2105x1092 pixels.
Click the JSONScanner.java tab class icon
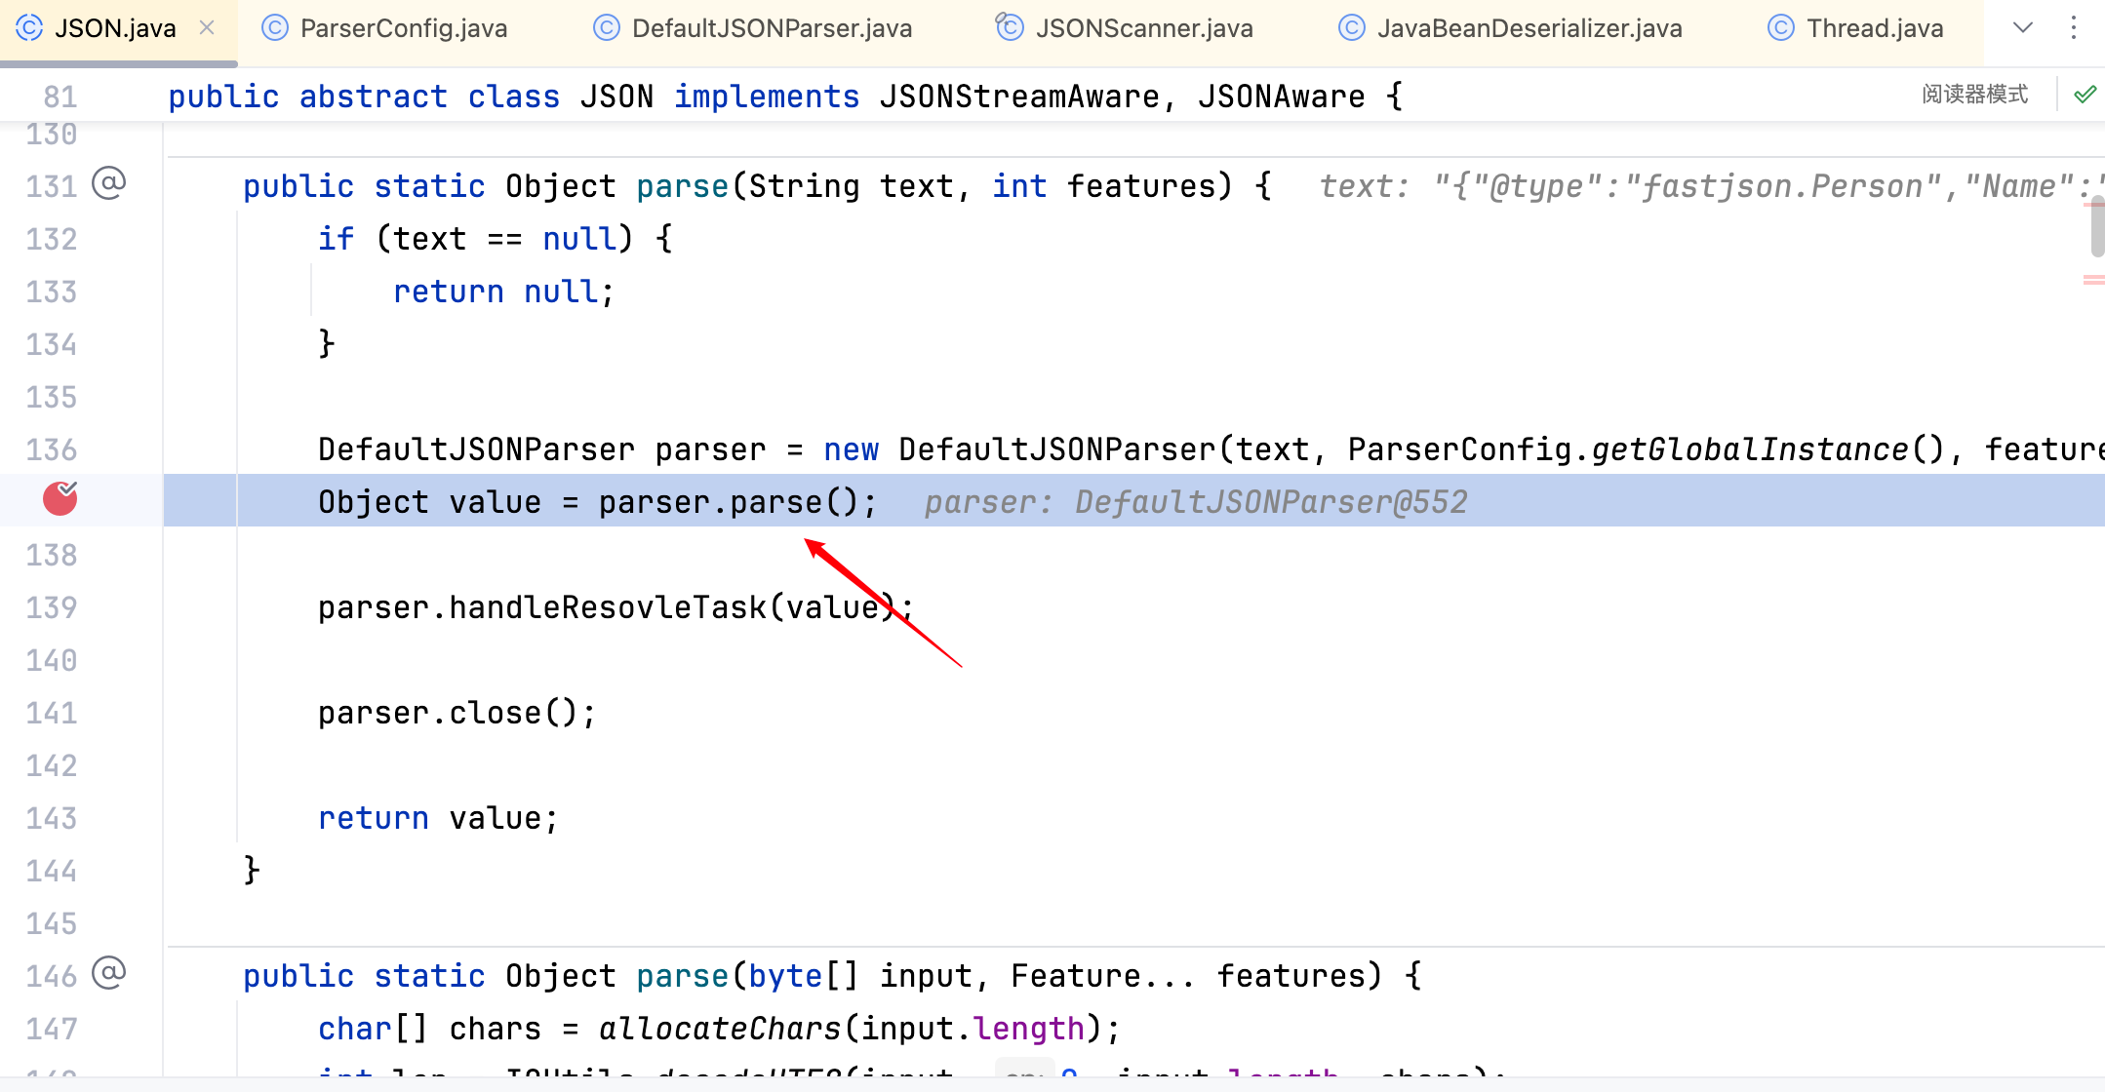1010,28
